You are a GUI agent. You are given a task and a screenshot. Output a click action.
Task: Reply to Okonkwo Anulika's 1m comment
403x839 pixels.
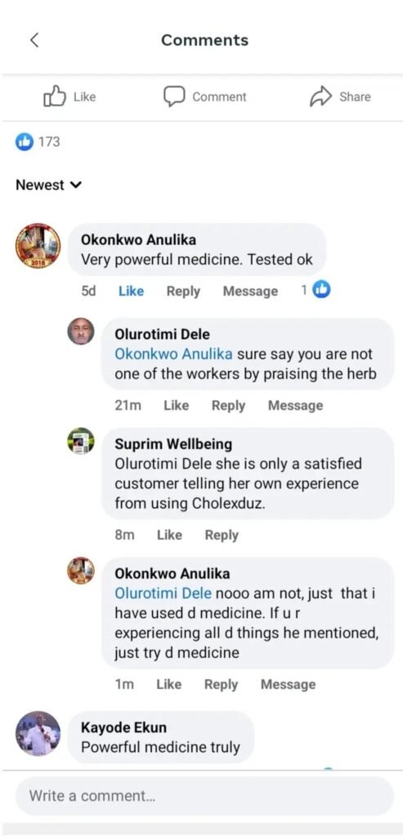click(x=221, y=684)
